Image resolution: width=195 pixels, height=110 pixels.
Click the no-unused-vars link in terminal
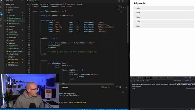[80, 102]
